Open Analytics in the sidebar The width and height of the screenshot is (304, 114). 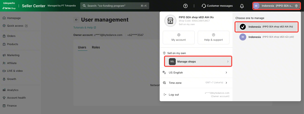[x=13, y=90]
